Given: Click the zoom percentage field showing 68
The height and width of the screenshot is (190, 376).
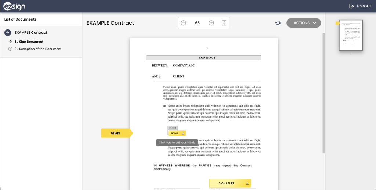Looking at the screenshot, I should pos(198,23).
